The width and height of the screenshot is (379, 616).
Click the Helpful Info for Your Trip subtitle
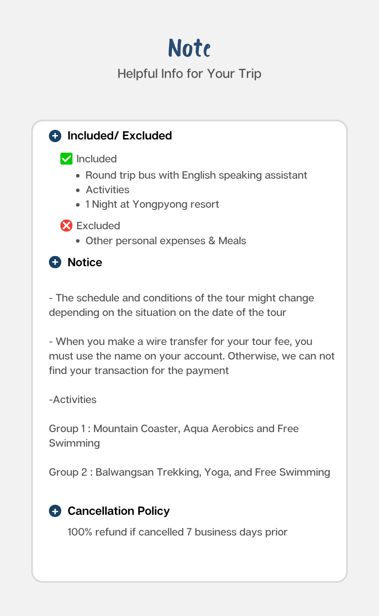[189, 73]
